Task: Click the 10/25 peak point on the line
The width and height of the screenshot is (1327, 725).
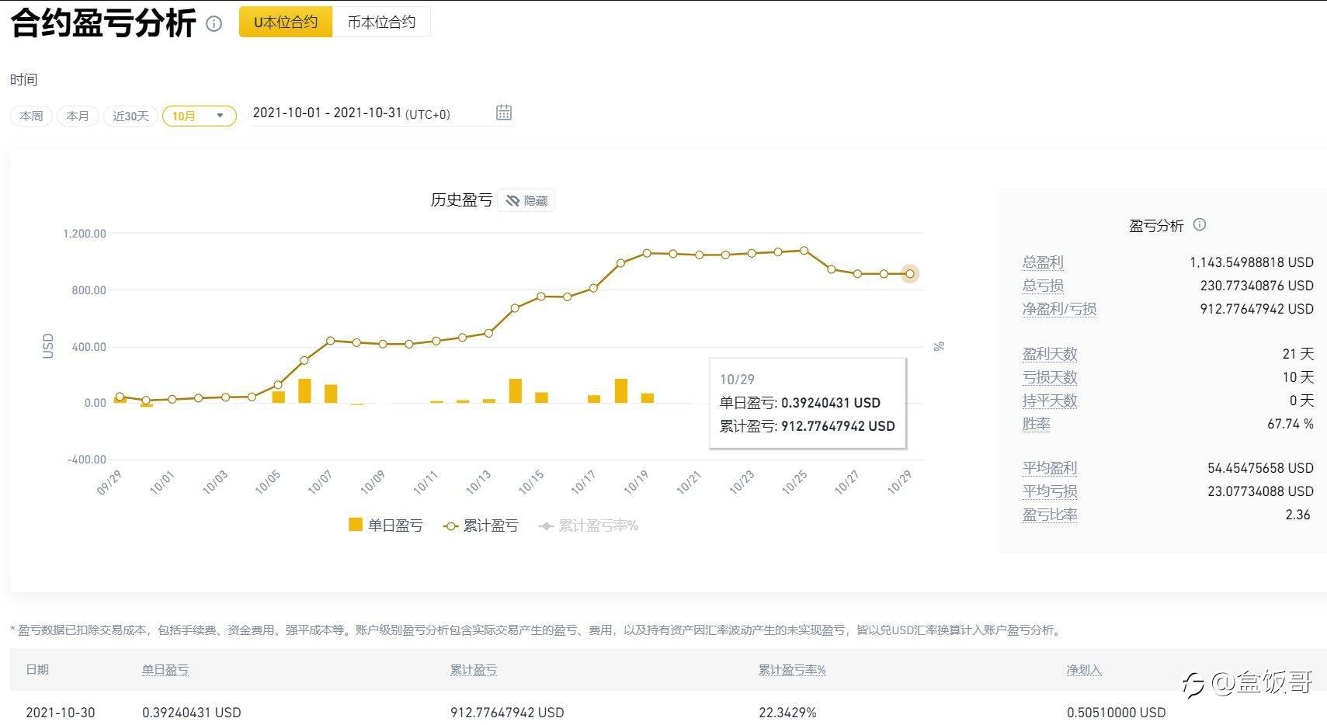Action: 804,251
